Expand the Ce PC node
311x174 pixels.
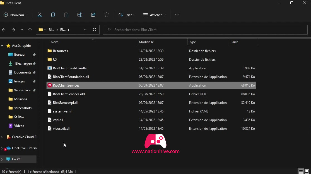click(x=2, y=159)
